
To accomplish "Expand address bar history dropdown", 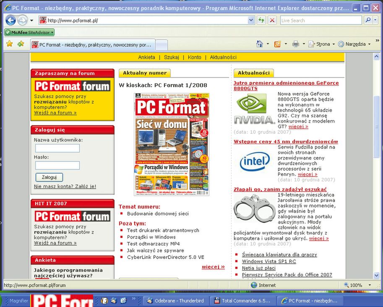I will 251,20.
